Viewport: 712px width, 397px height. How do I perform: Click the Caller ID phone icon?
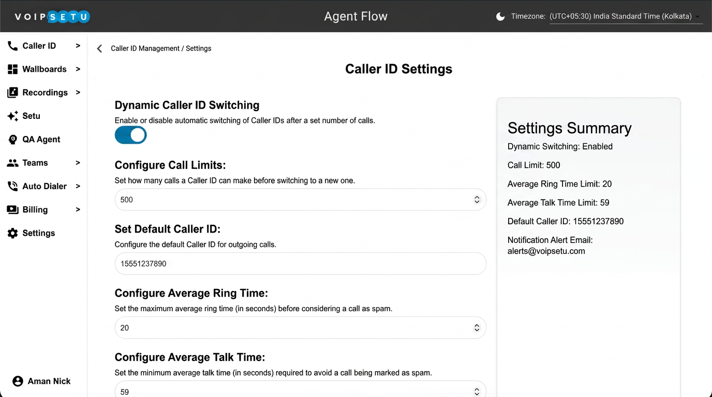tap(12, 46)
